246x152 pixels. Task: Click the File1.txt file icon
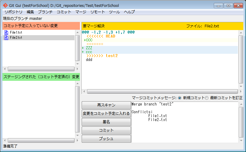[6, 32]
